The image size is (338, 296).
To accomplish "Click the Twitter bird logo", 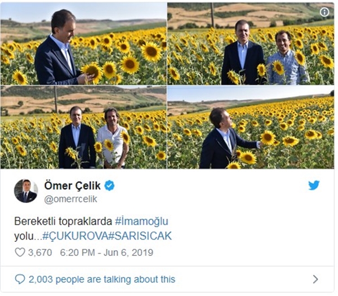I will (x=314, y=185).
